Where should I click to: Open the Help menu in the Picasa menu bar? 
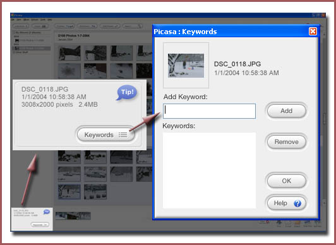[50, 20]
